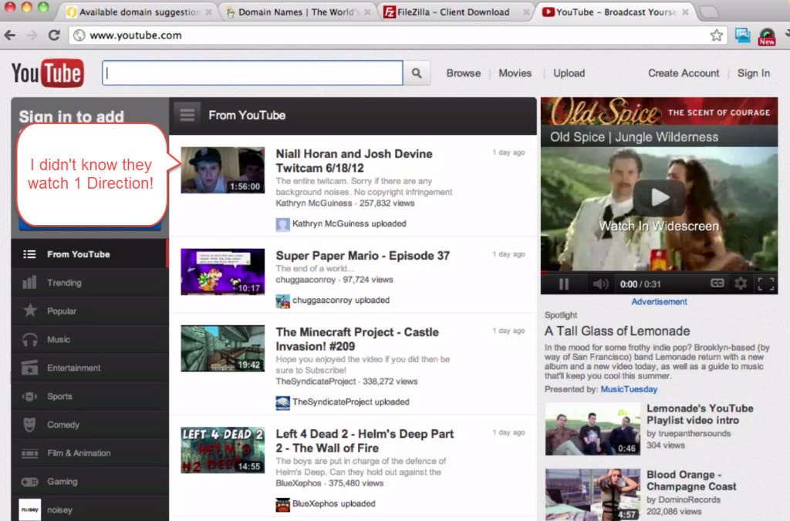Open player settings gear
790x521 pixels.
tap(740, 284)
